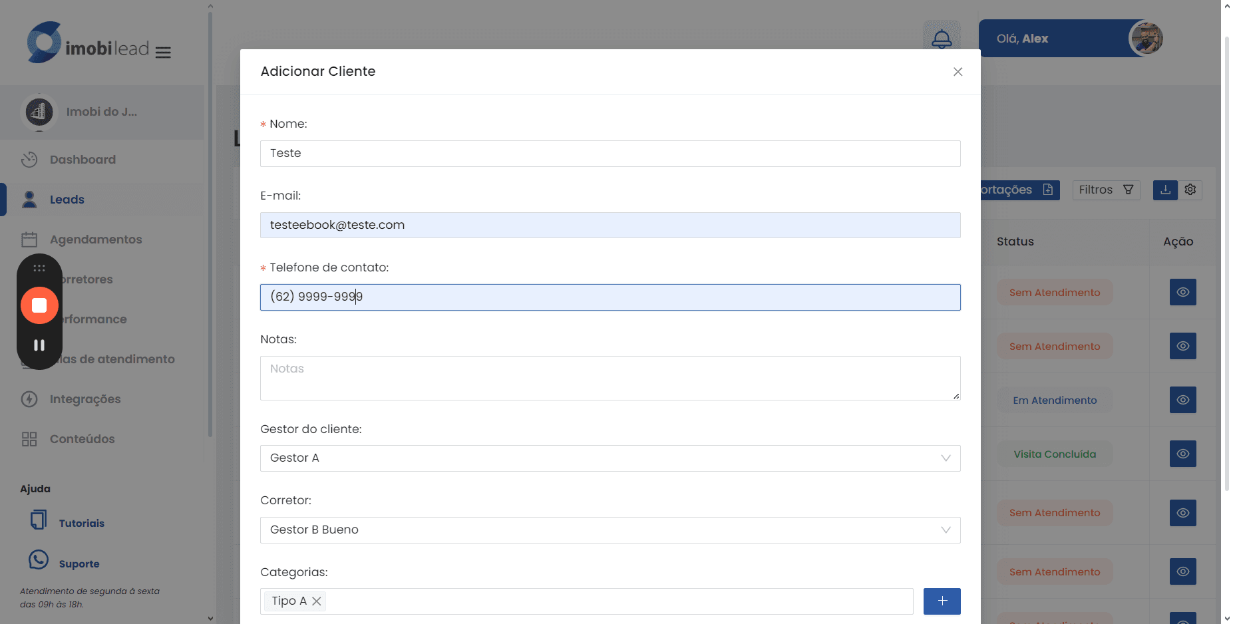Image resolution: width=1233 pixels, height=624 pixels.
Task: View lead in the second Sem Atendimento row
Action: 1182,346
